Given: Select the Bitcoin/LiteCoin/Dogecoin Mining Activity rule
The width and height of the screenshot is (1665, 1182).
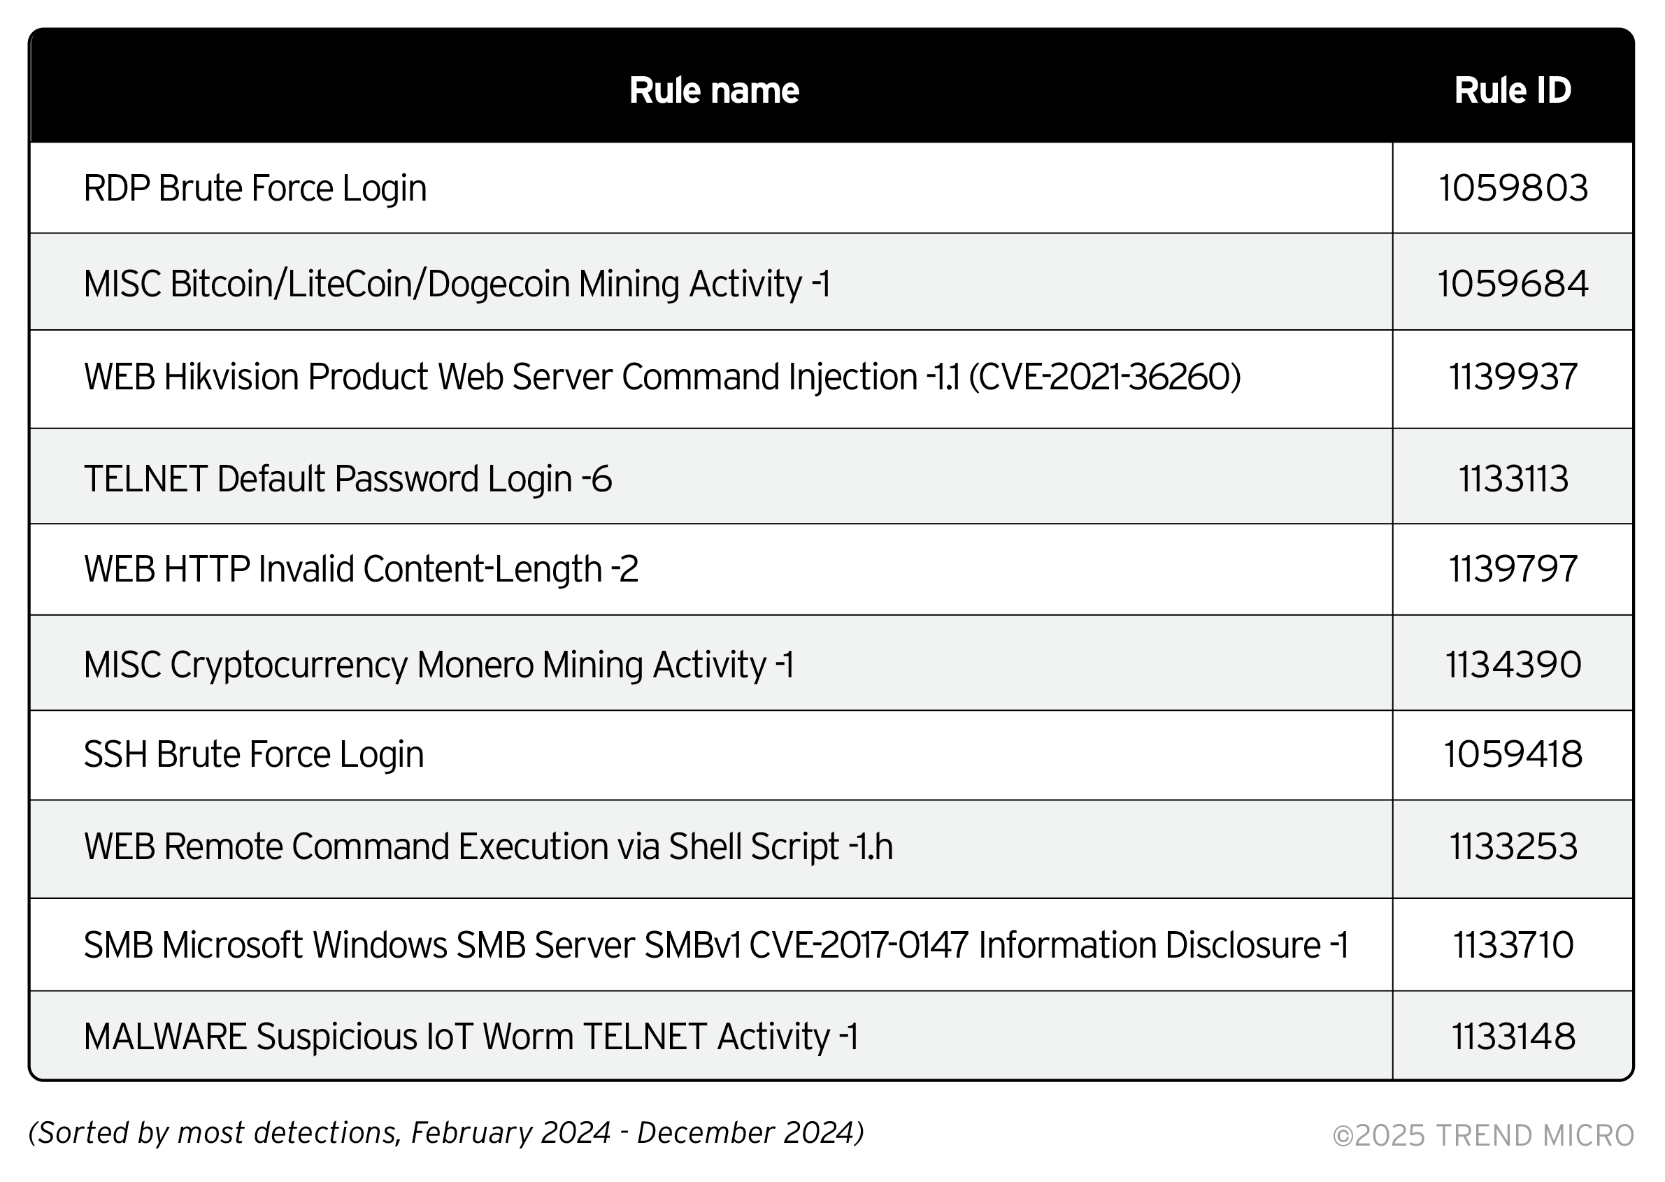Looking at the screenshot, I should 457,283.
